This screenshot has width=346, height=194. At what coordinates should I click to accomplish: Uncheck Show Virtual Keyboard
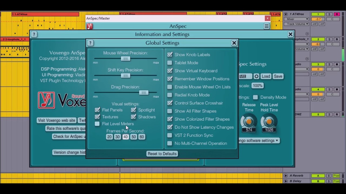click(169, 71)
